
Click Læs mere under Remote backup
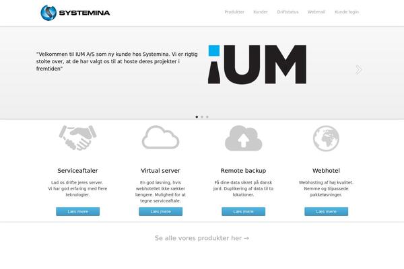click(x=244, y=212)
